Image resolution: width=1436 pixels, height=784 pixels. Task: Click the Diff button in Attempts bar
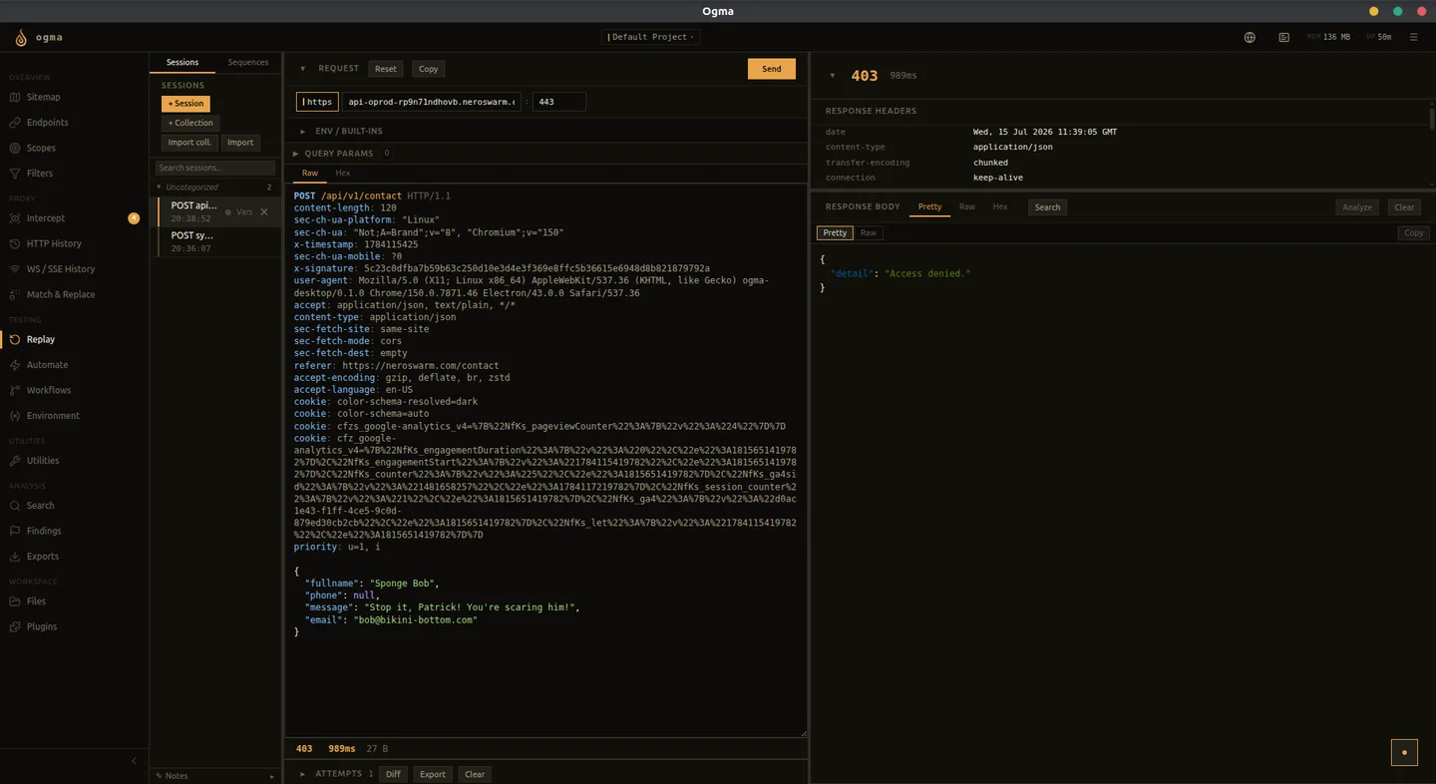393,774
